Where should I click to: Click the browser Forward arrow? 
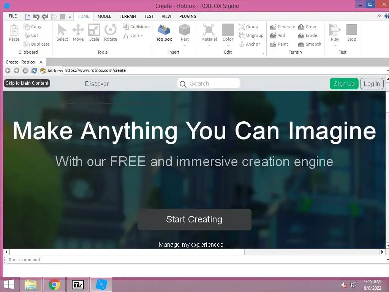pyautogui.click(x=16, y=70)
